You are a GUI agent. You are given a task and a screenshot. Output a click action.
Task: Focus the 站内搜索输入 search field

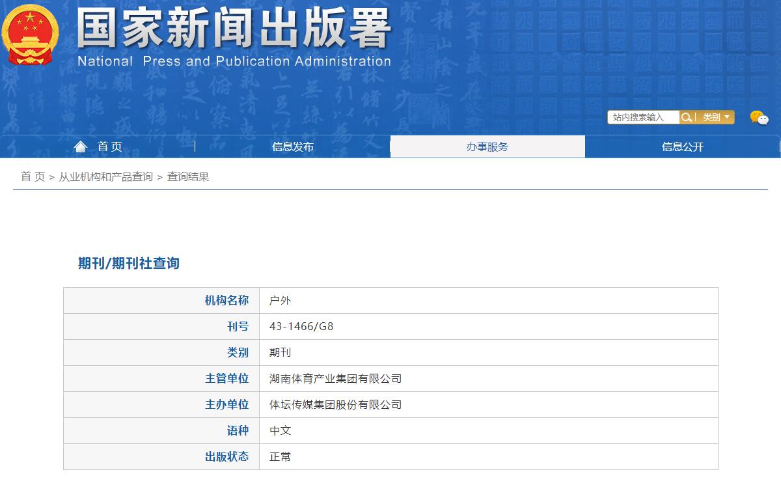point(643,117)
